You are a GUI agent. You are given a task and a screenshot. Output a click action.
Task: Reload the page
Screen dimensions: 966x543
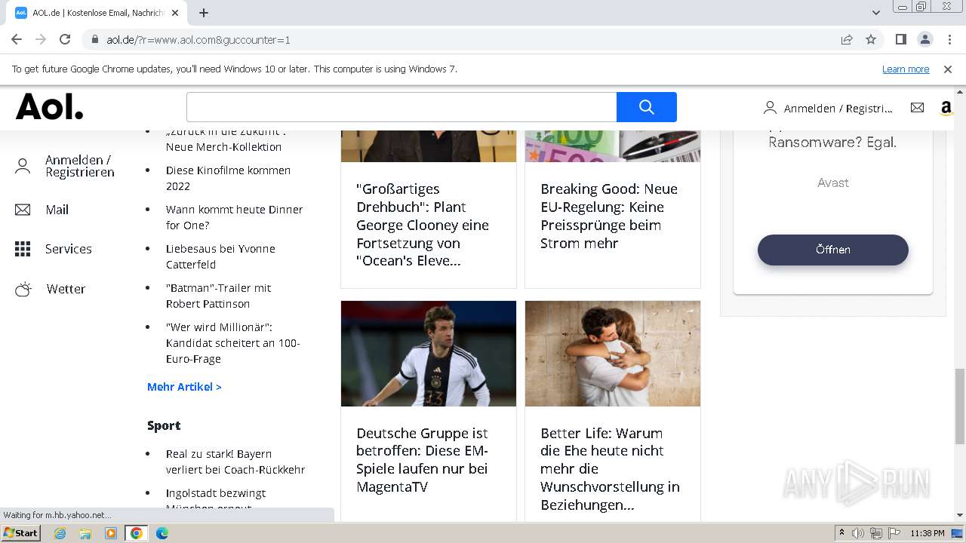(65, 39)
